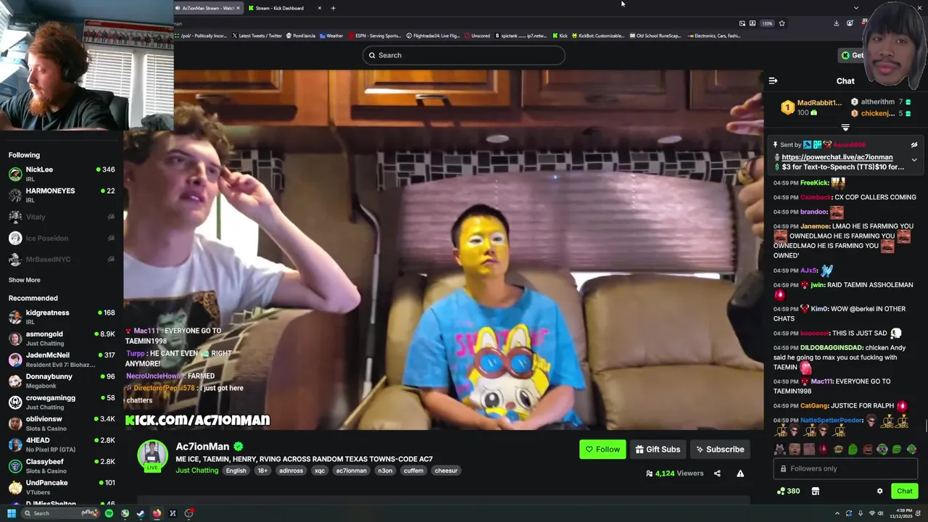The image size is (928, 522).
Task: Open MadRabbit top gifter entry
Action: [x=811, y=107]
